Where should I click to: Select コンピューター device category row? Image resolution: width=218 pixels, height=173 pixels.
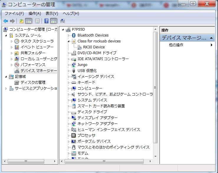[90, 88]
